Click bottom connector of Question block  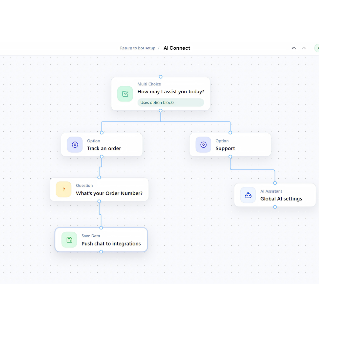[x=99, y=201]
